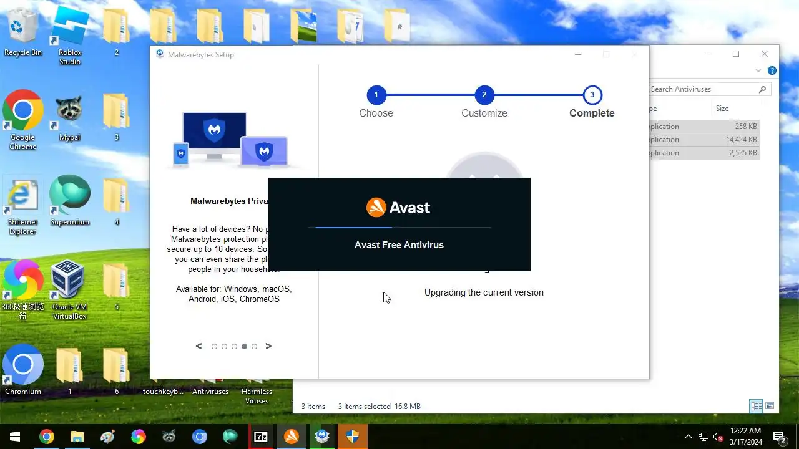Viewport: 799px width, 449px height.
Task: Click the Avast logo in splash
Action: tap(398, 207)
